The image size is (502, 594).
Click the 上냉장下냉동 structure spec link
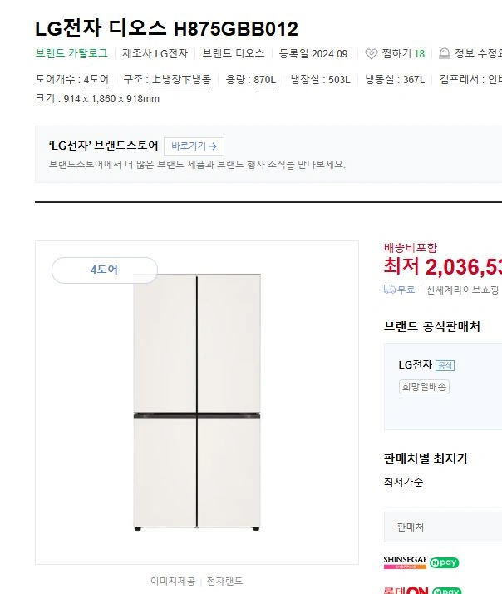pyautogui.click(x=181, y=80)
